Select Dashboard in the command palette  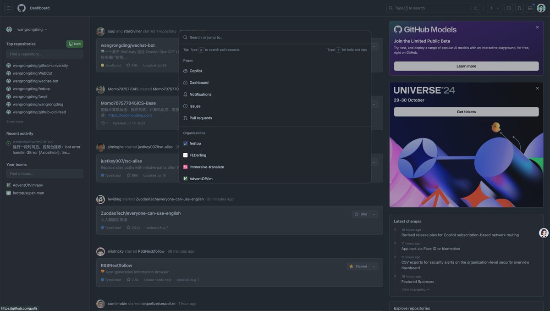tap(275, 83)
